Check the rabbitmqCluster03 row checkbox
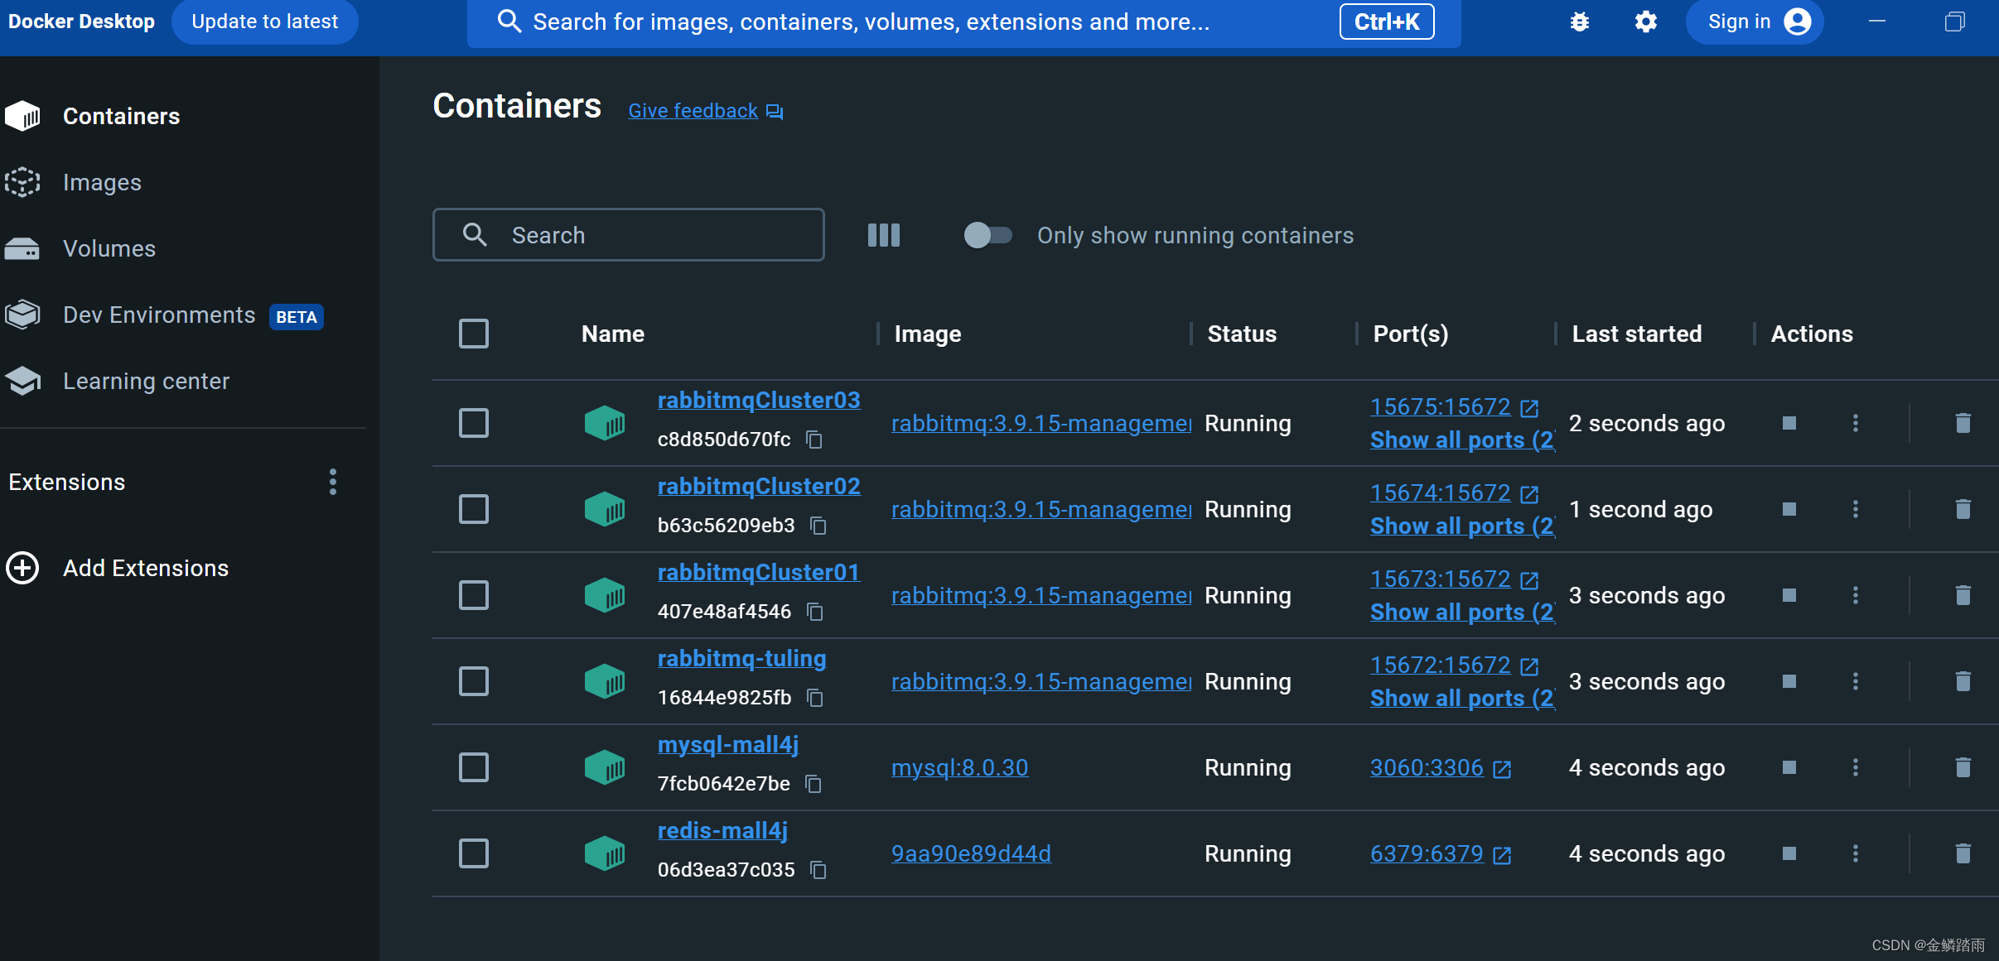Viewport: 1999px width, 961px height. (474, 423)
